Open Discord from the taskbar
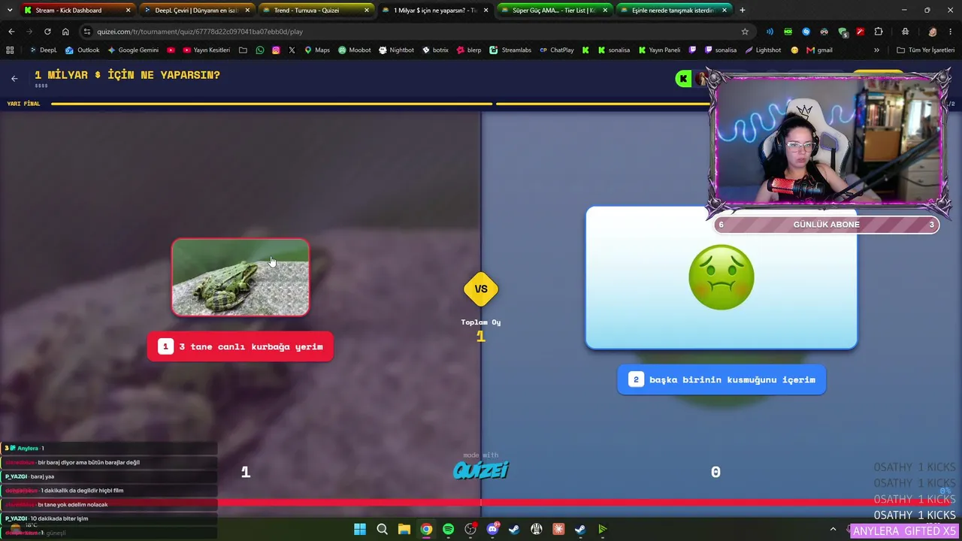 (492, 529)
